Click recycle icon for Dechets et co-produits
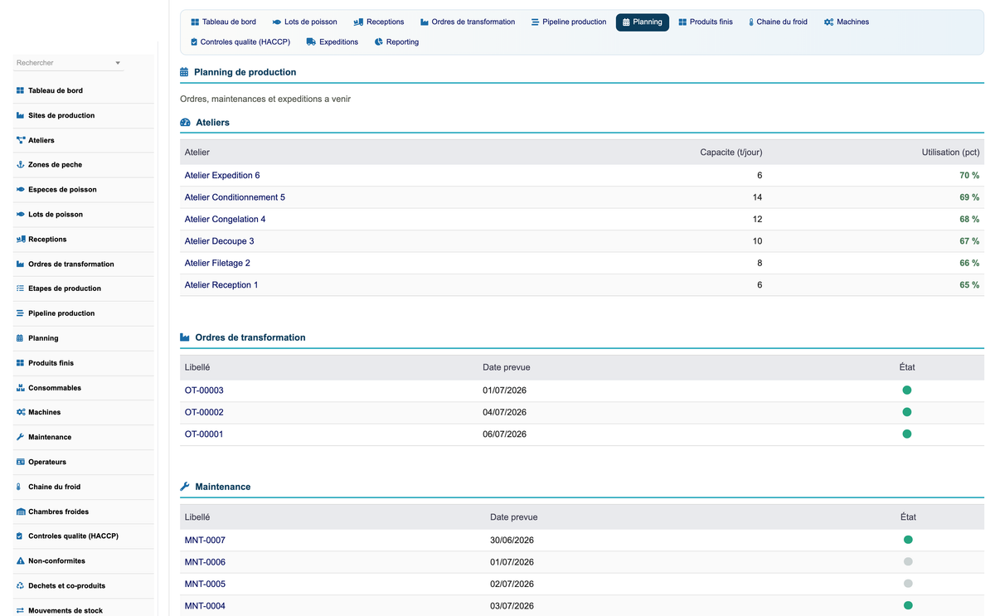This screenshot has height=616, width=995. click(21, 585)
